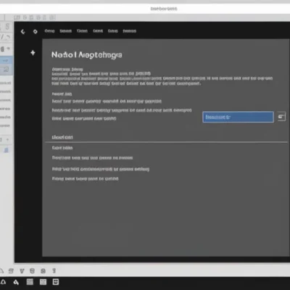Click the plus sign in left light panel
The height and width of the screenshot is (290, 290).
[x=7, y=140]
